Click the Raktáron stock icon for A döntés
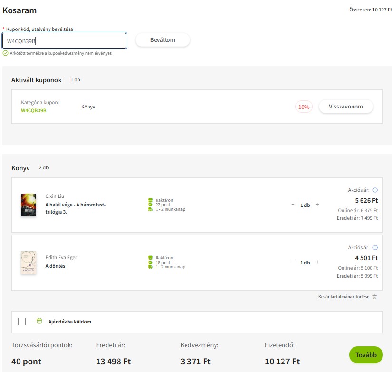Screen dimensions: 392x372 (150, 257)
